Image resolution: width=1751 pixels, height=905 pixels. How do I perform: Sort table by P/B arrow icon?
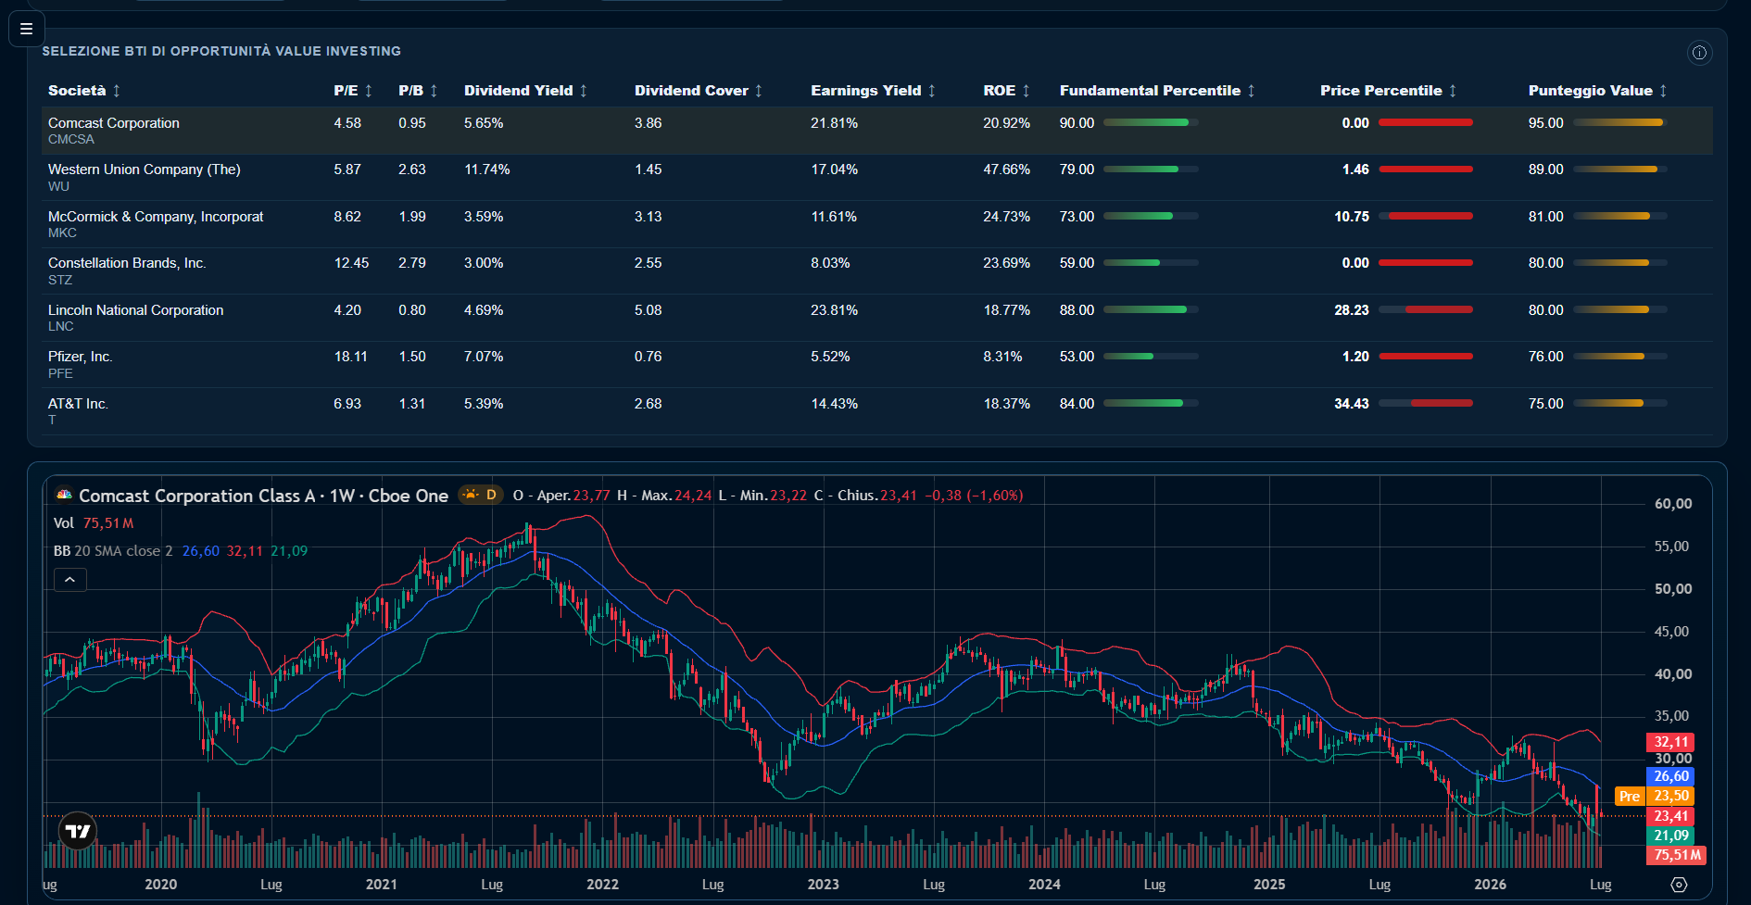pyautogui.click(x=434, y=91)
